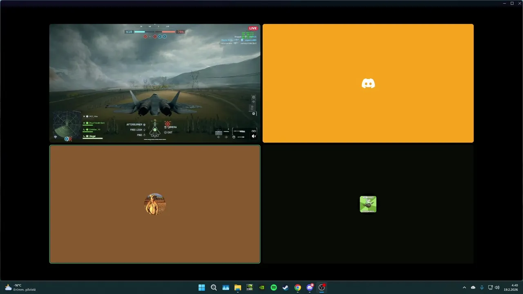This screenshot has height=294, width=523.
Task: Click the green square avatar in dark tile
Action: (x=368, y=204)
